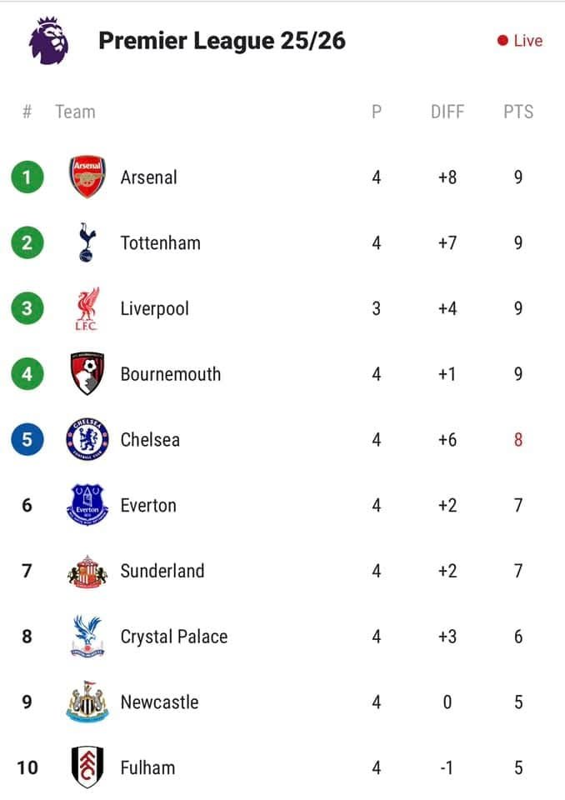565x800 pixels.
Task: Tap the Chelsea club crest
Action: tap(87, 439)
